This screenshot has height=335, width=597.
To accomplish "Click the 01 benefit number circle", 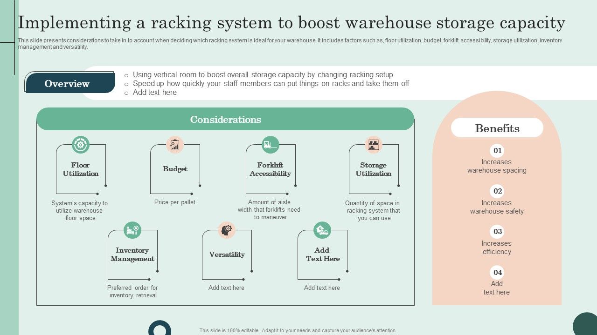I will (x=498, y=150).
